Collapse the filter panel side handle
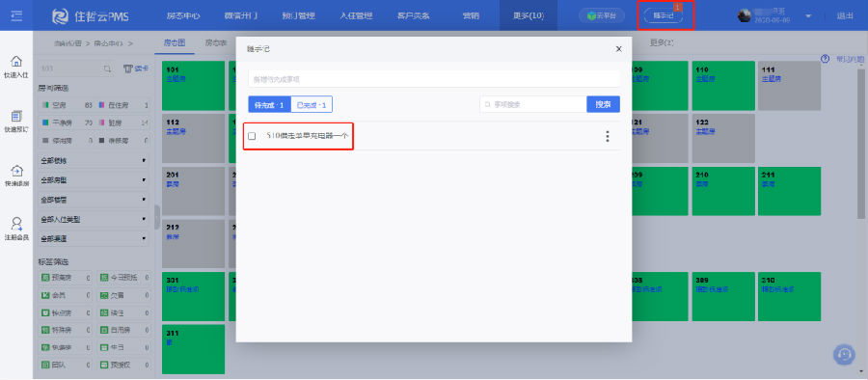868x380 pixels. coord(157,217)
